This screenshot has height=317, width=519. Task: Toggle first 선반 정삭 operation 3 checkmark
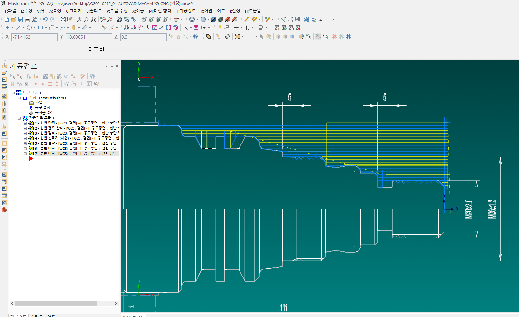(31, 133)
